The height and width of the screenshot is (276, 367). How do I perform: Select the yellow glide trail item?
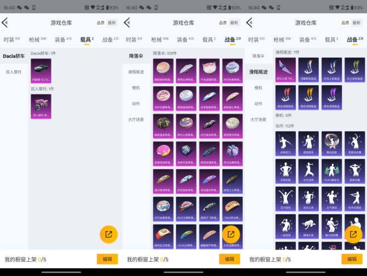click(308, 98)
